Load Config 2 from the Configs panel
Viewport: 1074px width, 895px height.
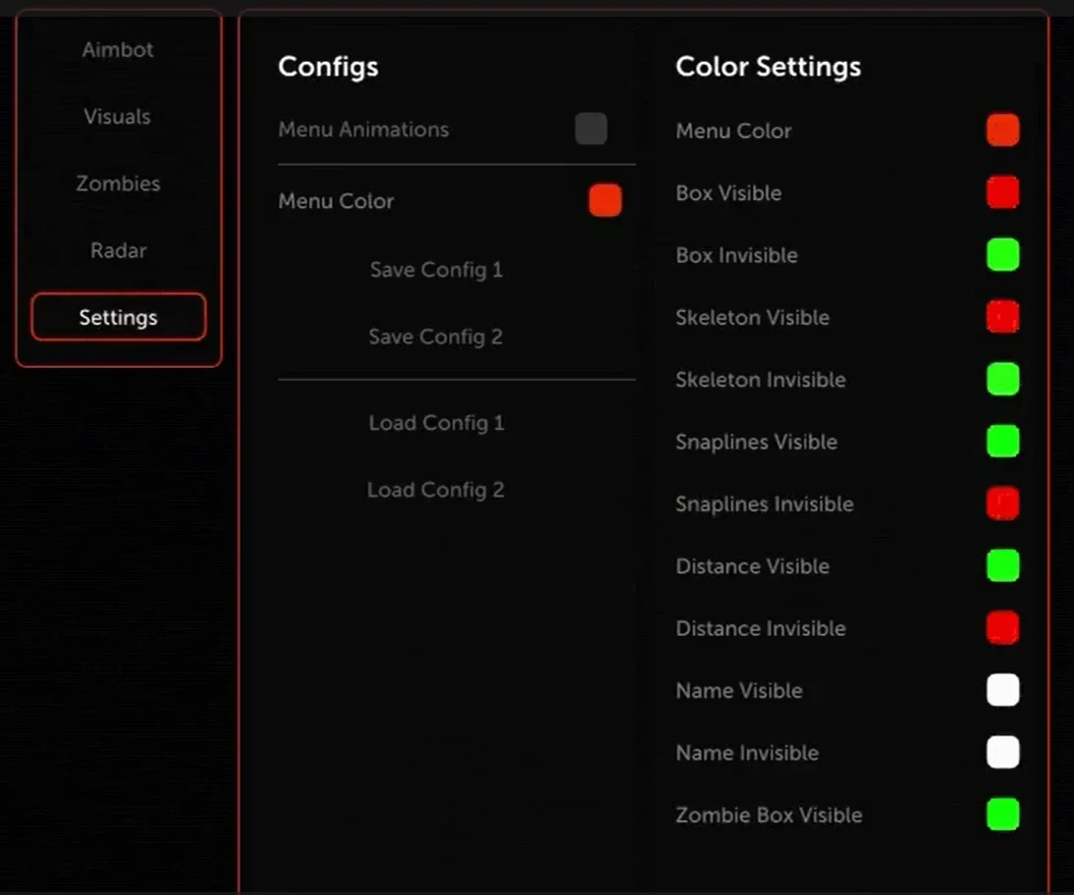(436, 491)
